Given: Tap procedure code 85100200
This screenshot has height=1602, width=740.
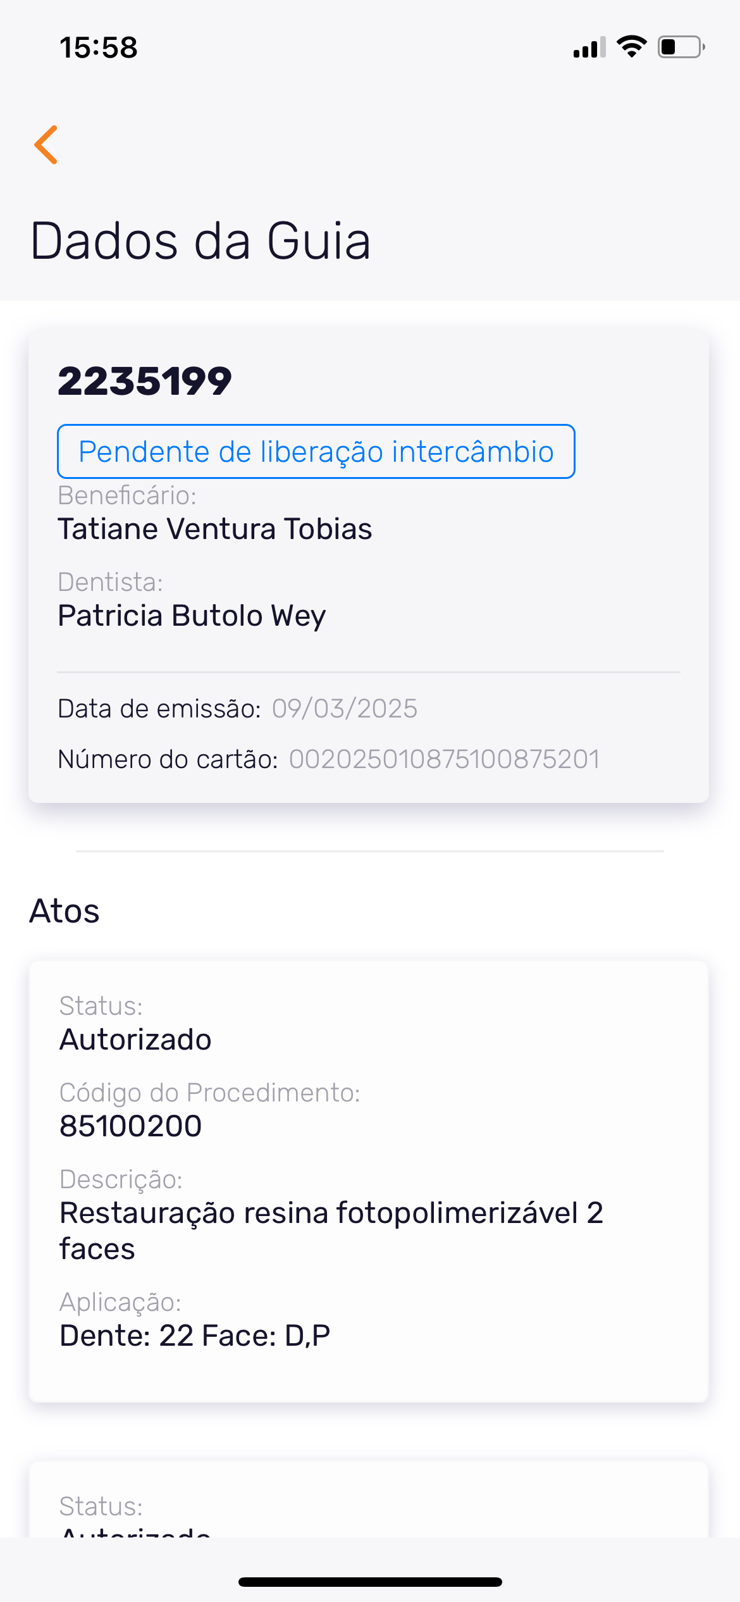Looking at the screenshot, I should pos(130,1126).
